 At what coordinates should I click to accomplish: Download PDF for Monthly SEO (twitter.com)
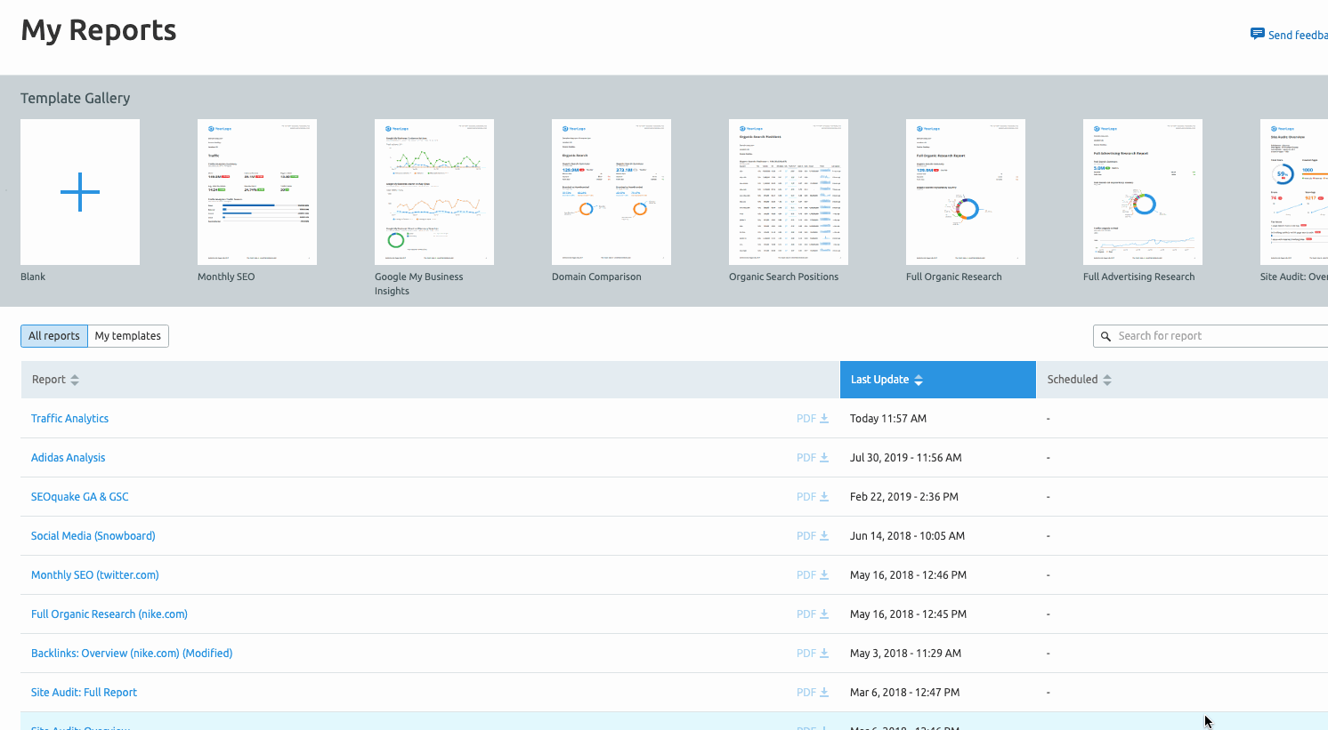(812, 575)
